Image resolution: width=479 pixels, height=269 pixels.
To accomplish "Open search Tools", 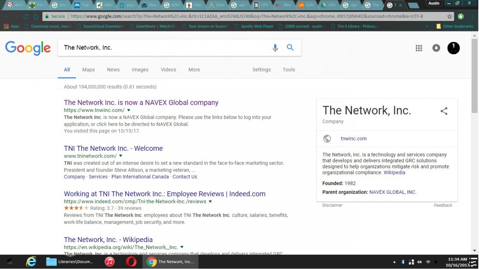I will 289,70.
